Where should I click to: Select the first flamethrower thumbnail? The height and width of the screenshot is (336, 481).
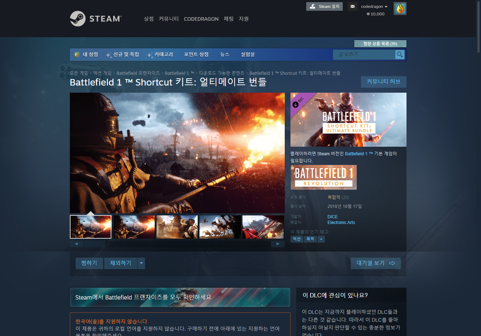click(91, 227)
